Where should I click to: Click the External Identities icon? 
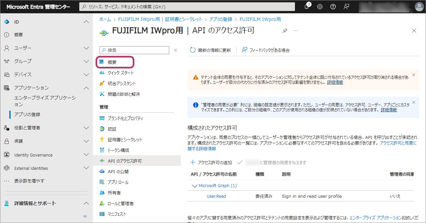pyautogui.click(x=6, y=168)
